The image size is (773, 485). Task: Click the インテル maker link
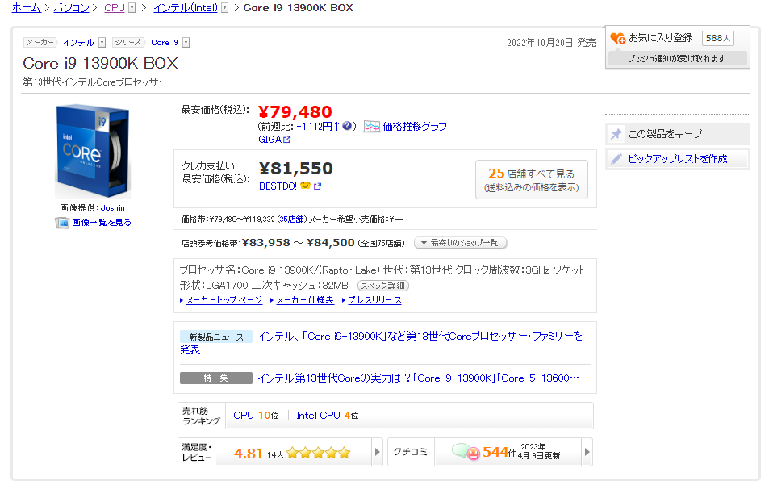pos(78,43)
